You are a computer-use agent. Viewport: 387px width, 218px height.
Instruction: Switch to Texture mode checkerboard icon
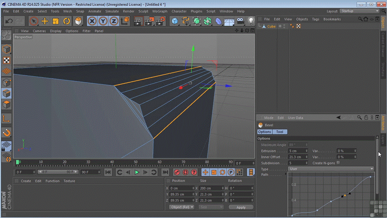pyautogui.click(x=6, y=60)
